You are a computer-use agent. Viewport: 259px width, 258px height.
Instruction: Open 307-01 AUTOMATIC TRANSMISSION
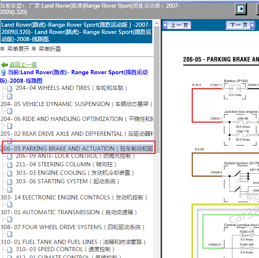point(69,212)
